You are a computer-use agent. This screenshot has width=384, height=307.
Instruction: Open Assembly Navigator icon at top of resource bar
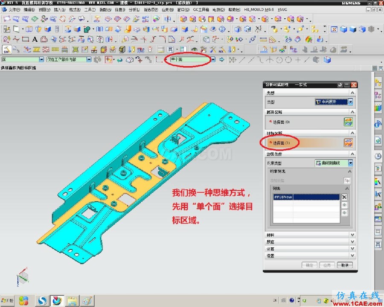[378, 82]
